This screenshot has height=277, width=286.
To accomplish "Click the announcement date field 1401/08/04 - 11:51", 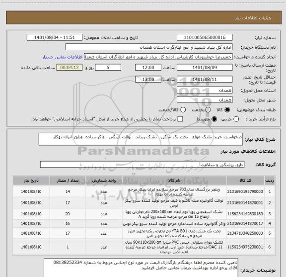I will (x=55, y=37).
